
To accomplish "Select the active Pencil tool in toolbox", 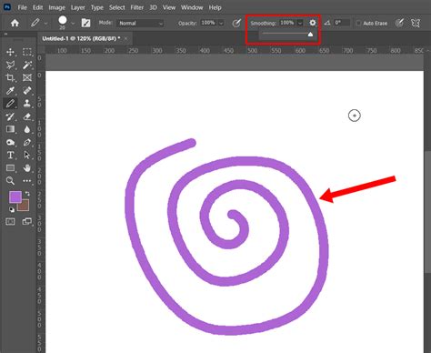I will click(x=10, y=104).
